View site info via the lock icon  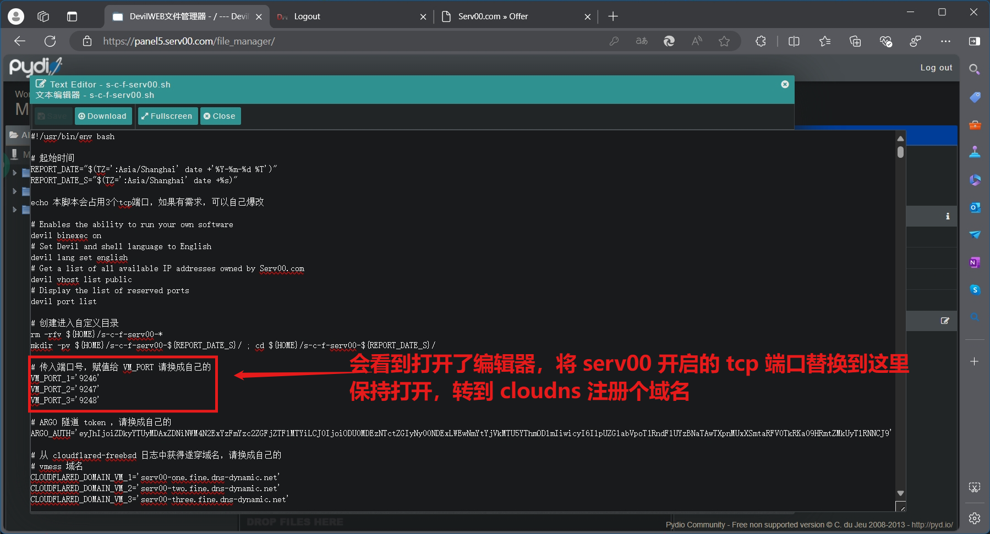(87, 41)
